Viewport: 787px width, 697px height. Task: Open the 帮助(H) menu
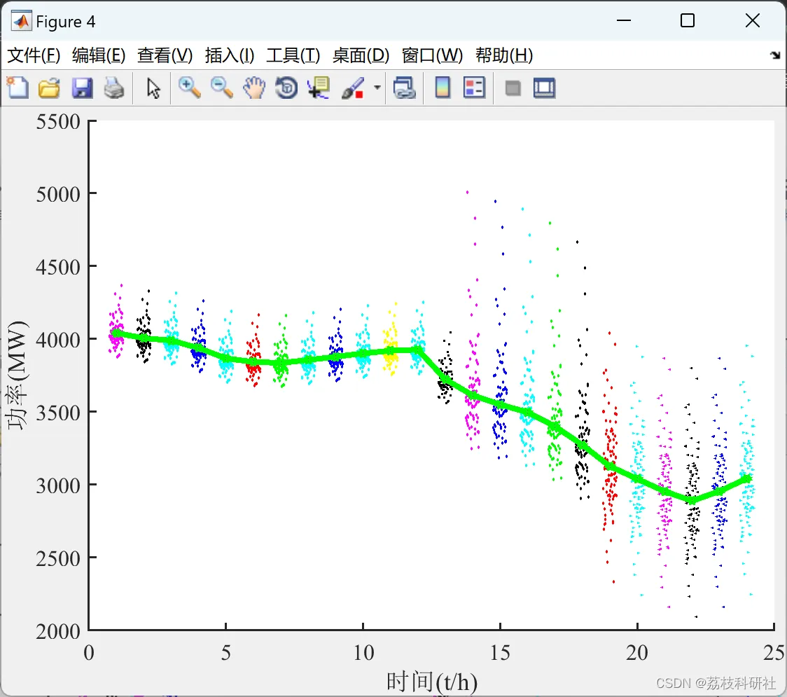[x=504, y=55]
